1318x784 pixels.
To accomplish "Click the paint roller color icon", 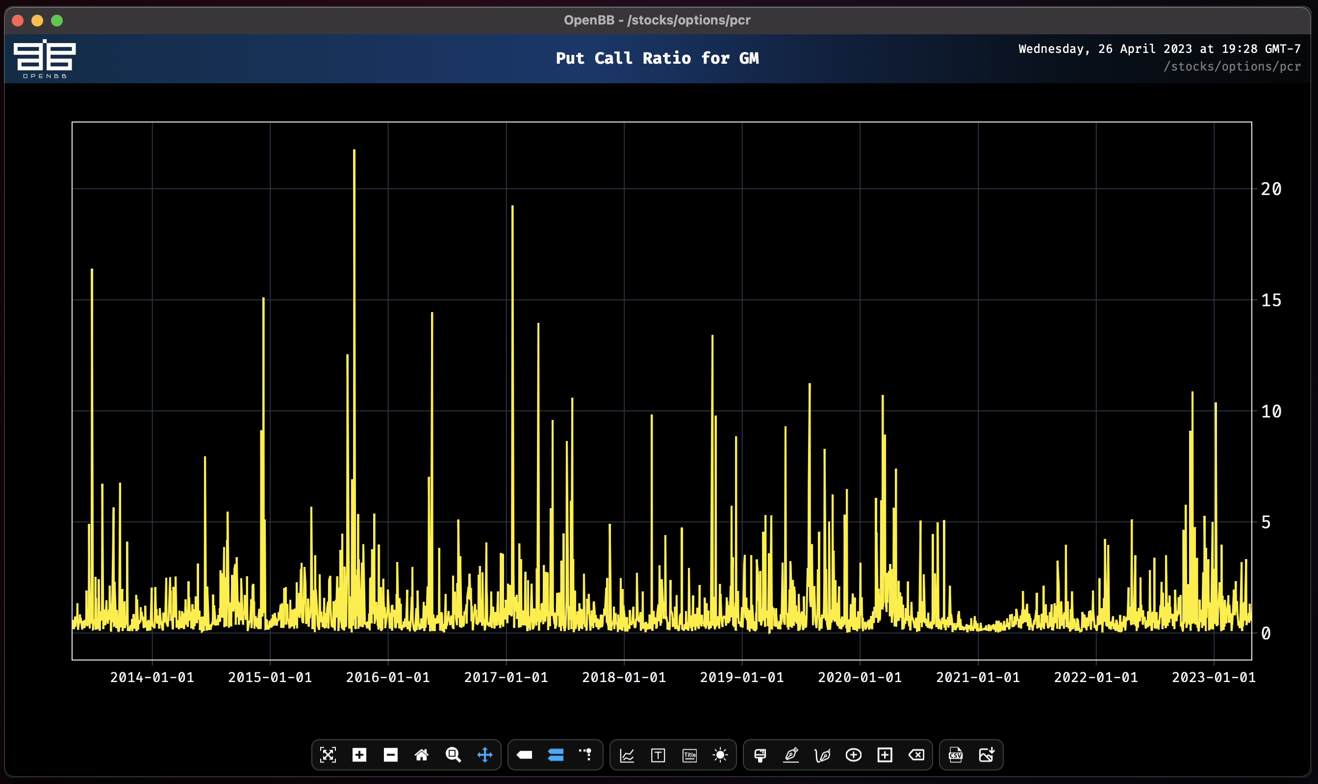I will tap(760, 756).
